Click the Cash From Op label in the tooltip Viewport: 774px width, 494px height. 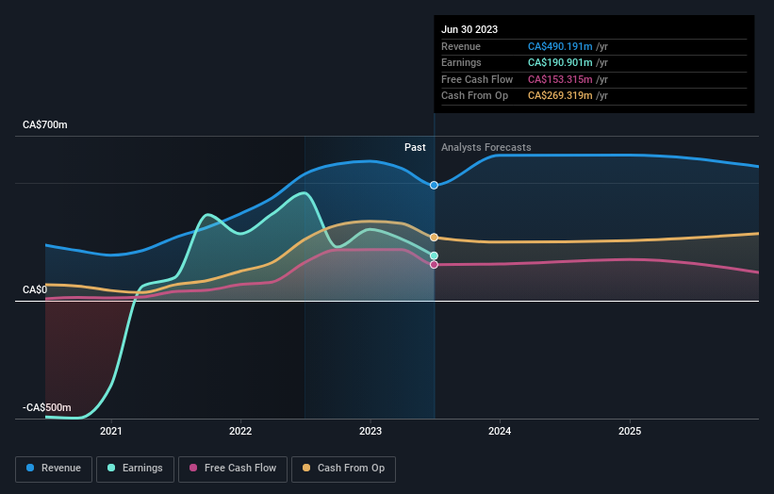coord(474,96)
